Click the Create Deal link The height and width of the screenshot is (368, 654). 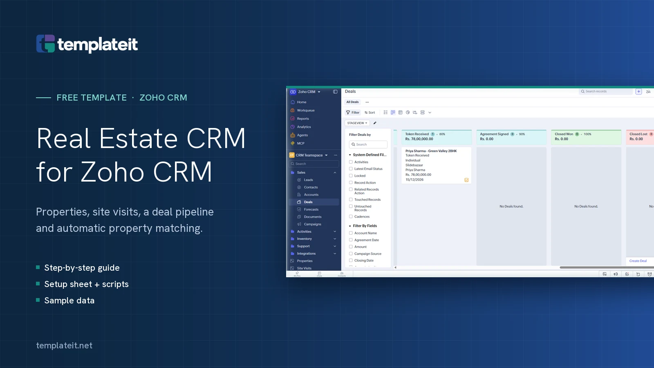638,261
